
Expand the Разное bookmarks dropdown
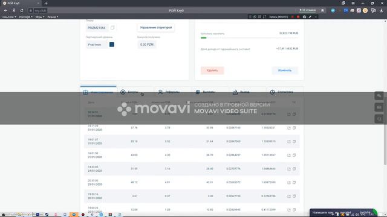[x=53, y=17]
